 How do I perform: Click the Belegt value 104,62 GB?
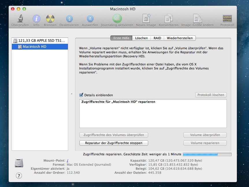175,169
